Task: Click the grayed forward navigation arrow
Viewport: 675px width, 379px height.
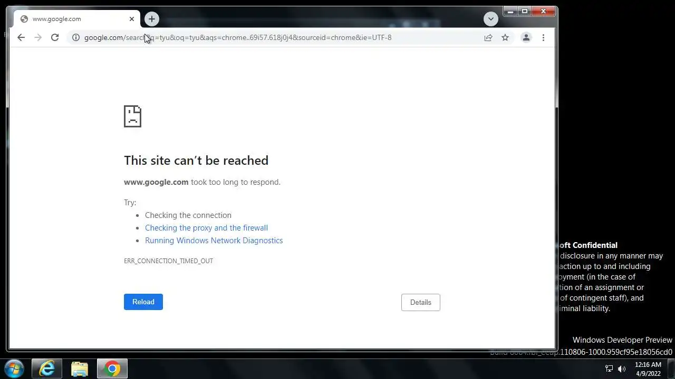Action: [38, 37]
